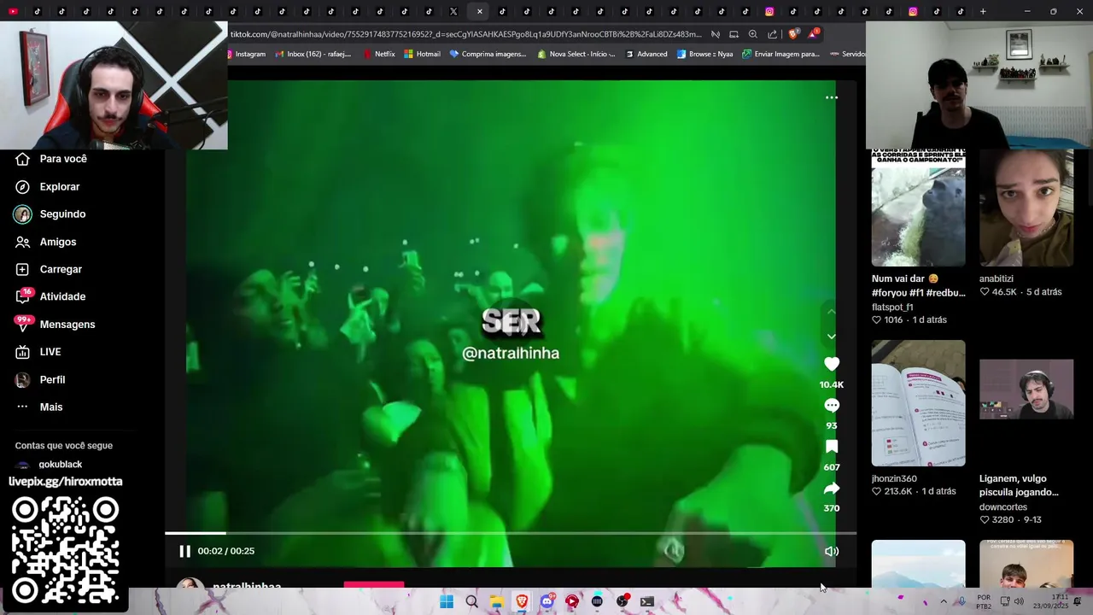Viewport: 1093px width, 615px height.
Task: Pause the video
Action: (184, 551)
